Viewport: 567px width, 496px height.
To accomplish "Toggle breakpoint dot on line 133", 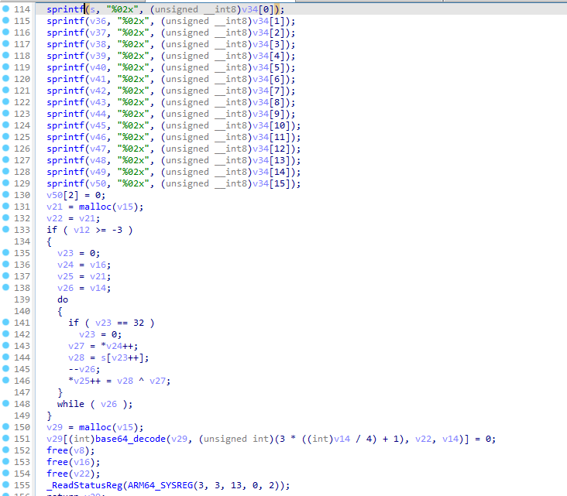I will 5,229.
